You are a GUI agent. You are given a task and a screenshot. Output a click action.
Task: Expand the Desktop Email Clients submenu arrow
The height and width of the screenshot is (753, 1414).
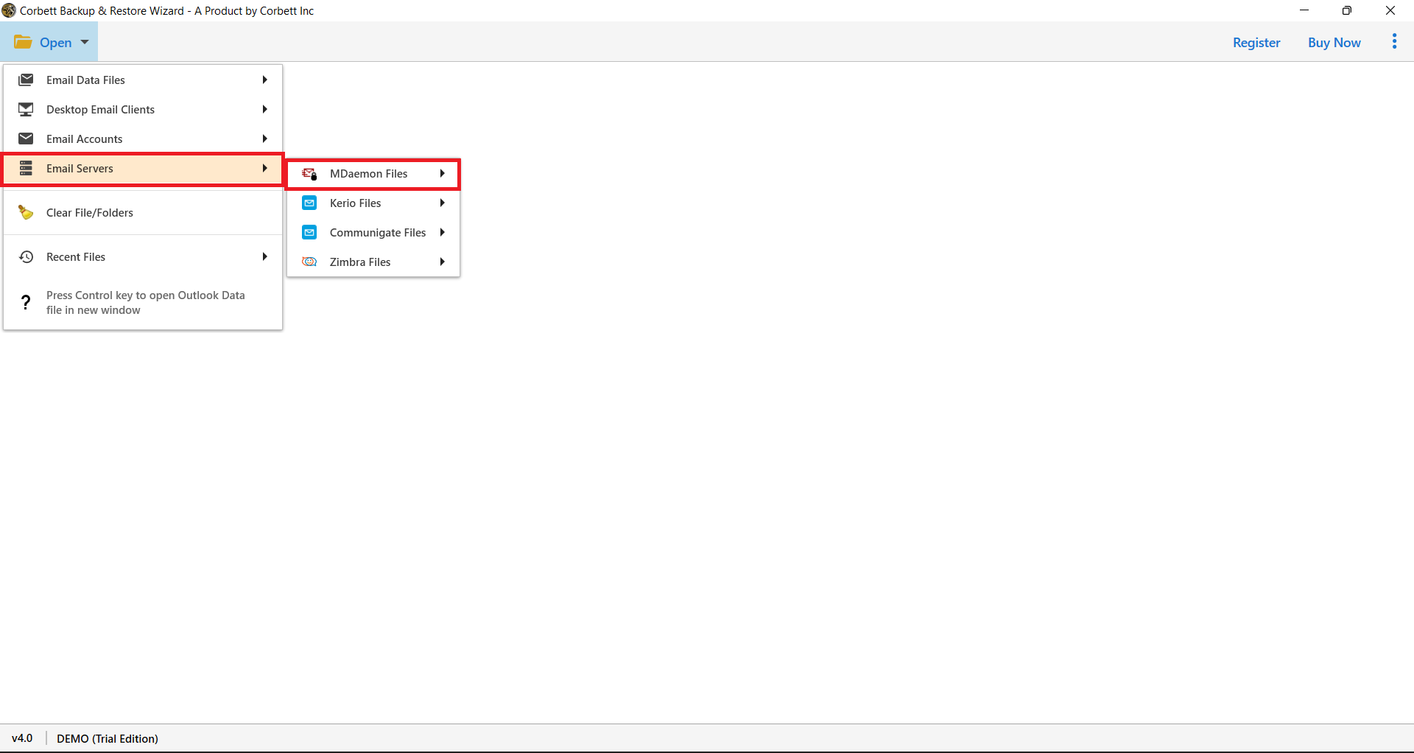click(264, 109)
